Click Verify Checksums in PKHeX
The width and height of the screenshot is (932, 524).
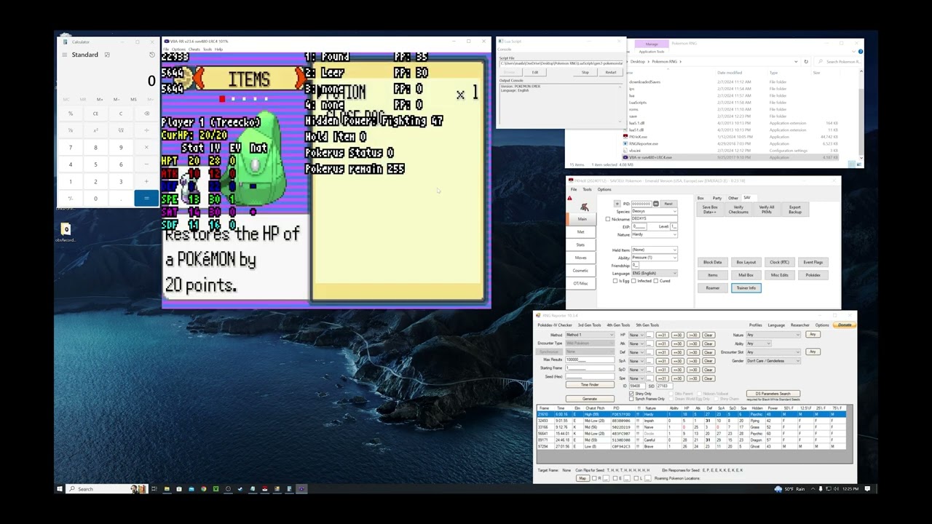point(738,210)
